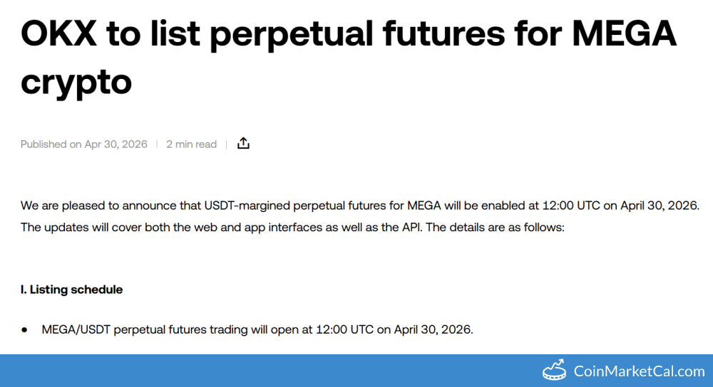Click the CoinMarketCal logo icon
Viewport: 713px width, 387px height.
[x=555, y=371]
